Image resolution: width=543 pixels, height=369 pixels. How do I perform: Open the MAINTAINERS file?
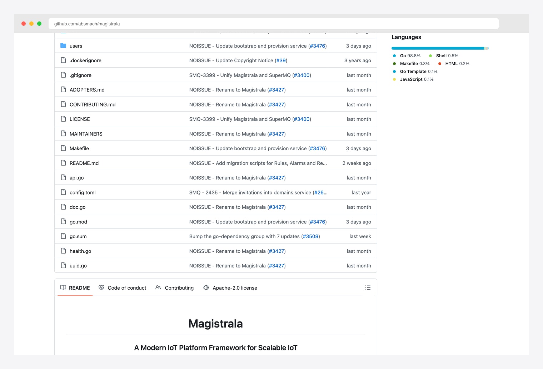pos(86,134)
